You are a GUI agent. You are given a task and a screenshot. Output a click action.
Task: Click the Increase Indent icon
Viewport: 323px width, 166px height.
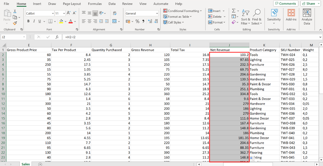coord(107,21)
